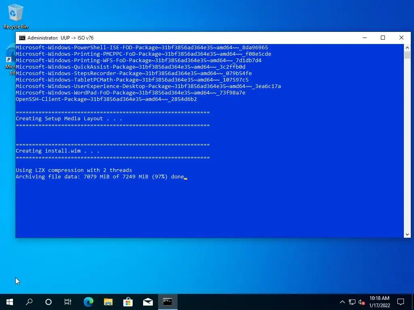This screenshot has width=414, height=310.
Task: Open the clock showing 10:18 AM
Action: tap(379, 302)
